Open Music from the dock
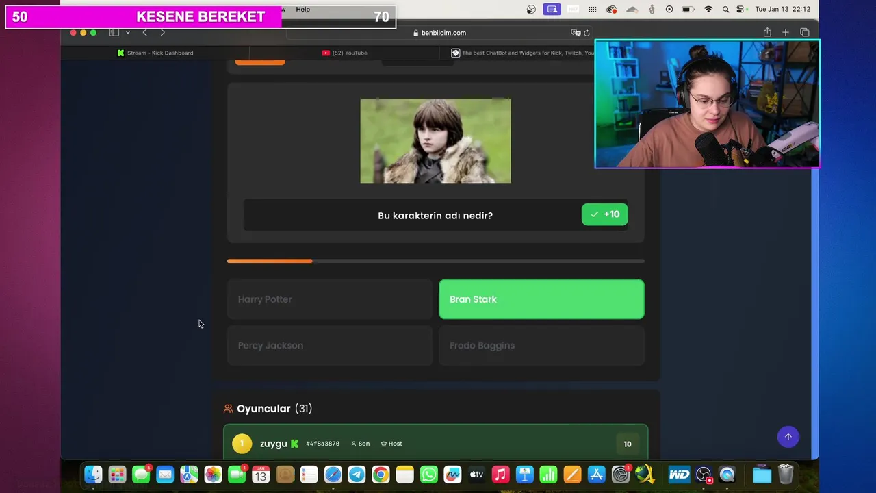Image resolution: width=876 pixels, height=493 pixels. click(x=500, y=475)
